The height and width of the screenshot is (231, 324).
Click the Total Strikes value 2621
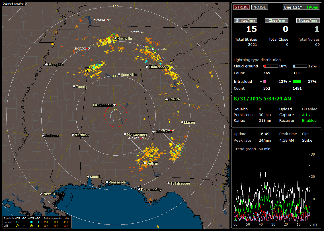[x=253, y=45]
